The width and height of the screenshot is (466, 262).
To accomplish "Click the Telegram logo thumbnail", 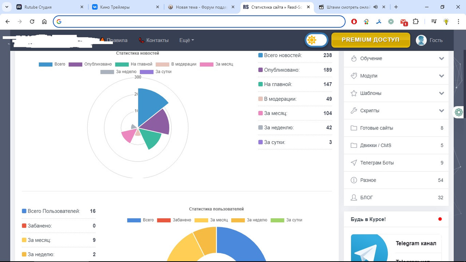I will click(x=369, y=247).
